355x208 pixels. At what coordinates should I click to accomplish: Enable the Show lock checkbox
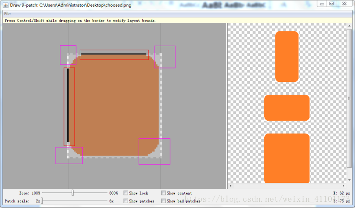pos(125,193)
